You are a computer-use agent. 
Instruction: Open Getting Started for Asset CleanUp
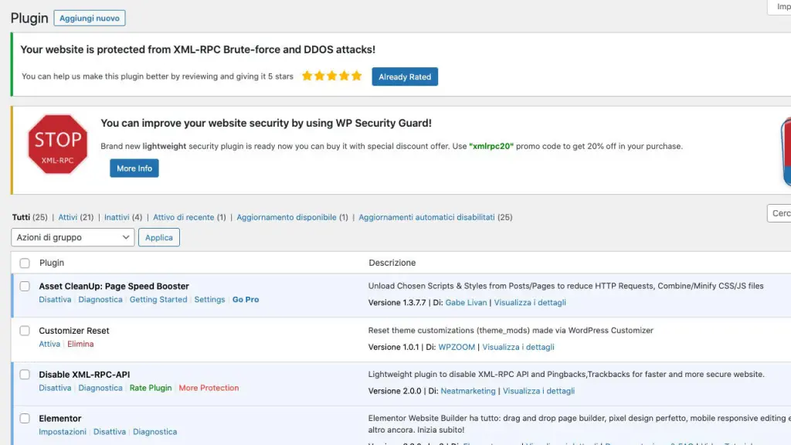(x=158, y=299)
